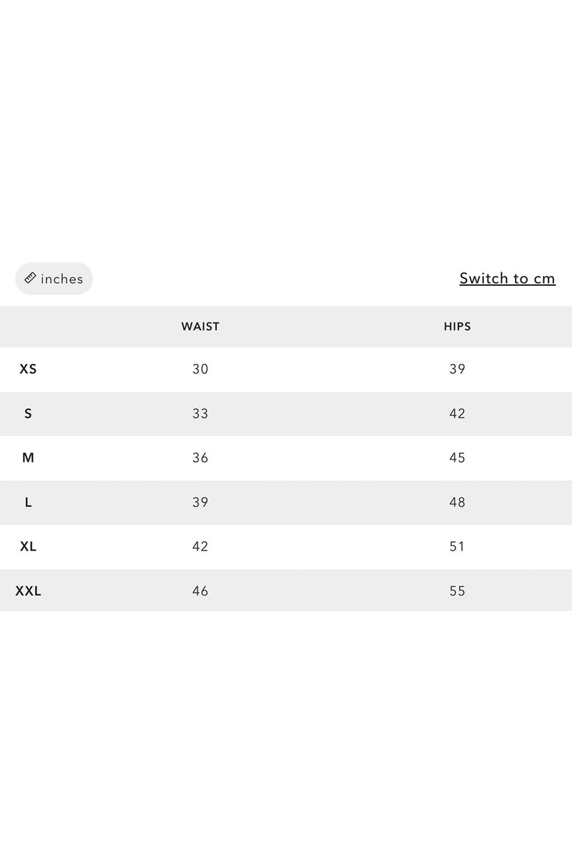572x858 pixels.
Task: Click the S waist value 33
Action: pos(200,414)
